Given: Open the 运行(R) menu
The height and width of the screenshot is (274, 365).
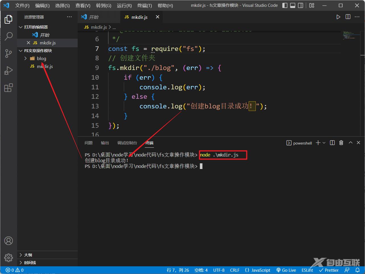Looking at the screenshot, I should [124, 5].
